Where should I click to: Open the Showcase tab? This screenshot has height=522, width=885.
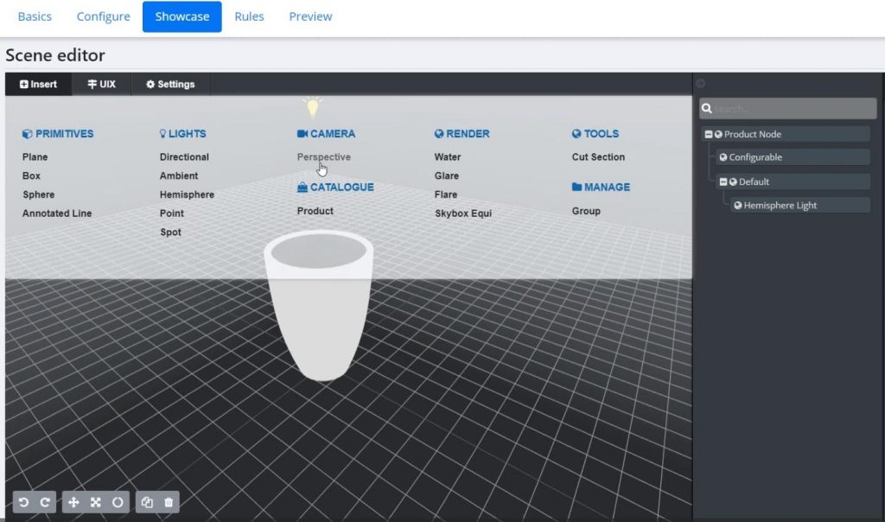(x=181, y=16)
